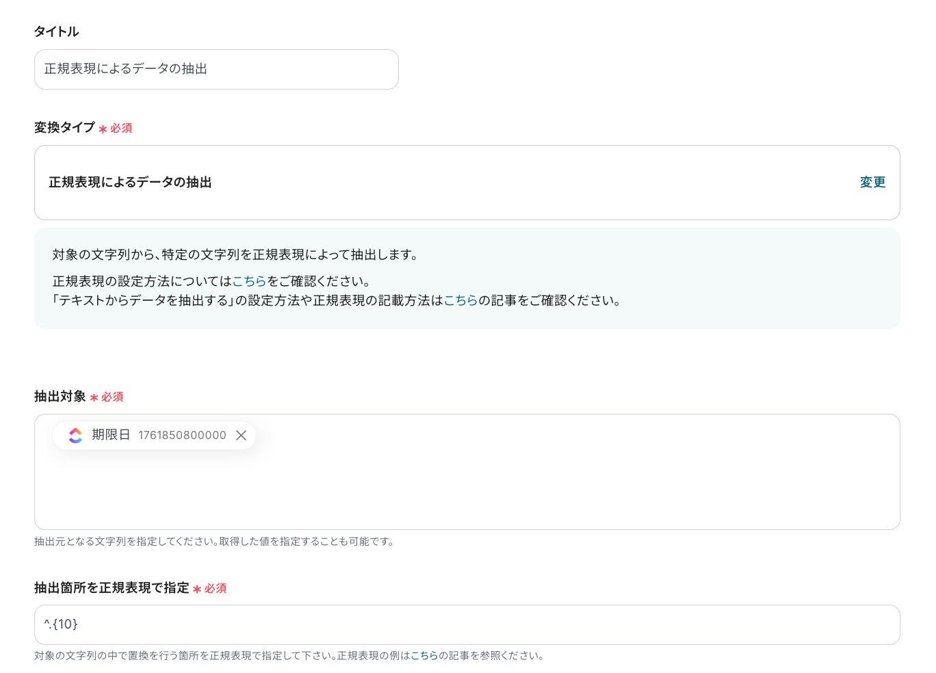Click the 抽出箇所を正規表現で指定 label
The height and width of the screenshot is (673, 936).
tap(112, 588)
